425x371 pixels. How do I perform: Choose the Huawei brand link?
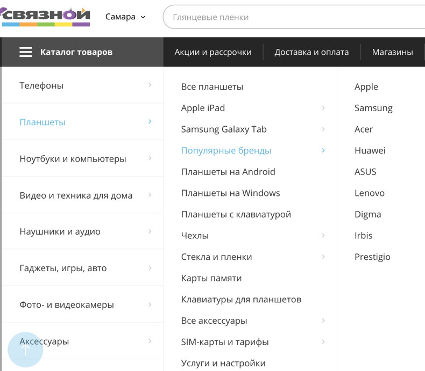pyautogui.click(x=370, y=150)
